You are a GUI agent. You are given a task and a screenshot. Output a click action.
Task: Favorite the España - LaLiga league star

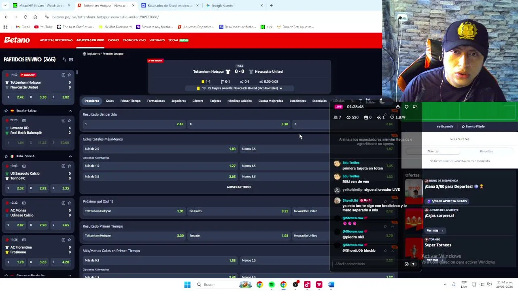(6, 110)
